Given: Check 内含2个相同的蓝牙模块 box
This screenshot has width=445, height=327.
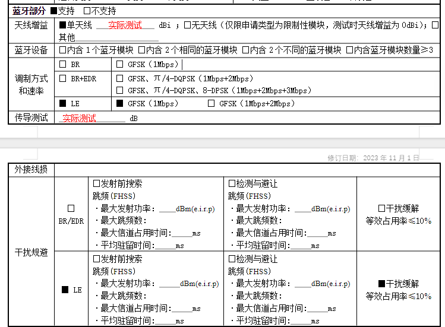Looking at the screenshot, I should (141, 50).
